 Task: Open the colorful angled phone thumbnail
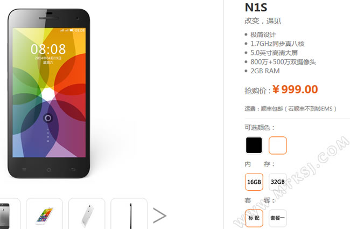44,213
